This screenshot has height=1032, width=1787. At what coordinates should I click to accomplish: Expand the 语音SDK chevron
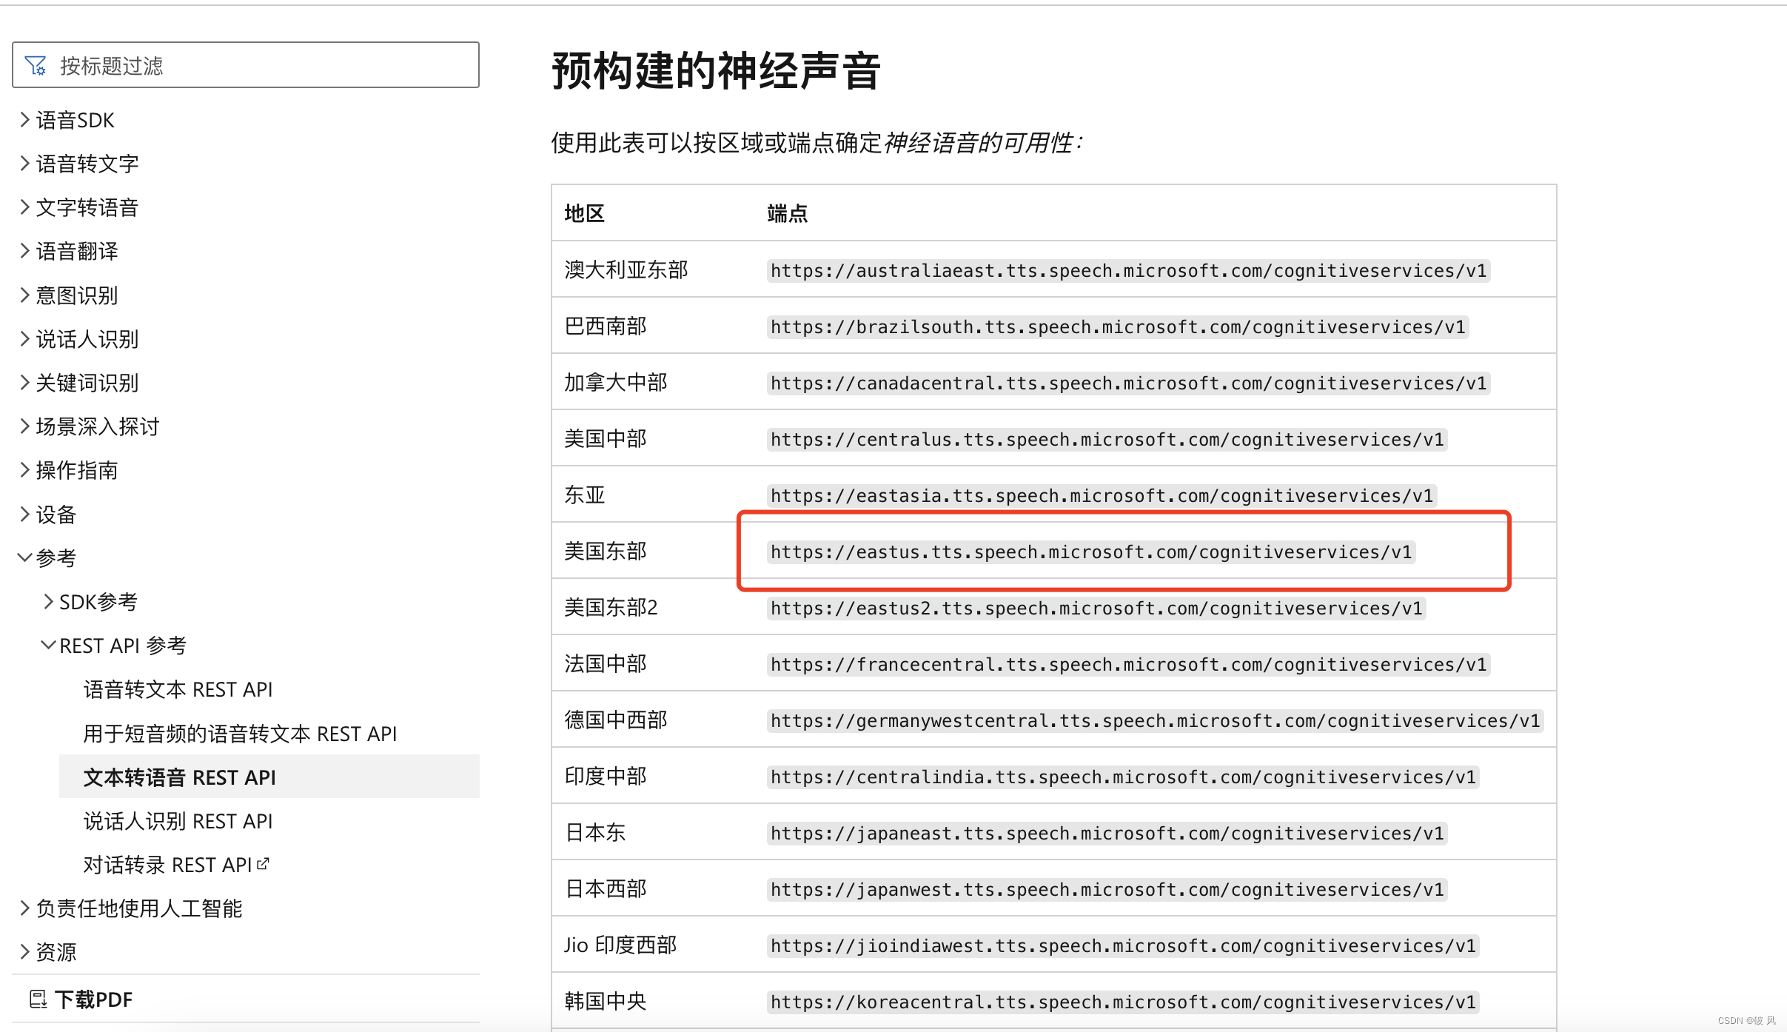tap(24, 120)
